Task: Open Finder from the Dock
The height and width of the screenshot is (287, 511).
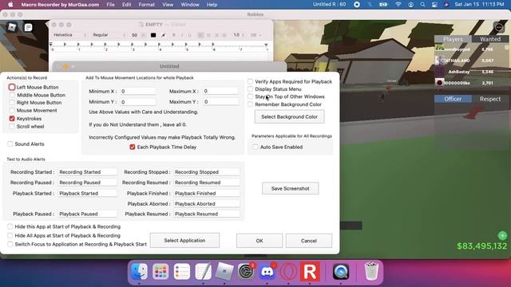Action: coord(139,271)
